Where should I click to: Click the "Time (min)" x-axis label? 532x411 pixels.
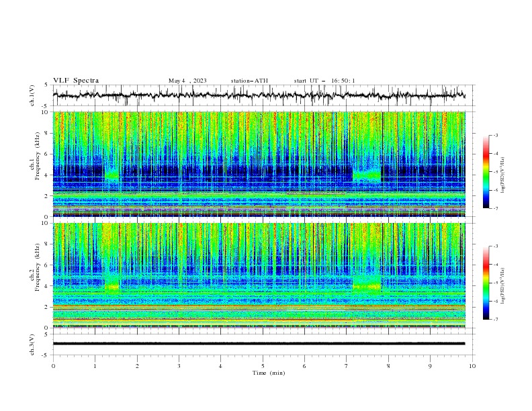coord(269,373)
